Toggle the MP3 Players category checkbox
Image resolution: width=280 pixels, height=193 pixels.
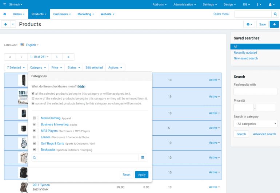point(34,131)
